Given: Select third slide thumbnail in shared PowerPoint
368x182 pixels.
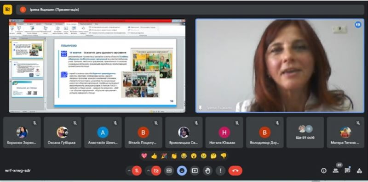Looking at the screenshot, I should 28,88.
